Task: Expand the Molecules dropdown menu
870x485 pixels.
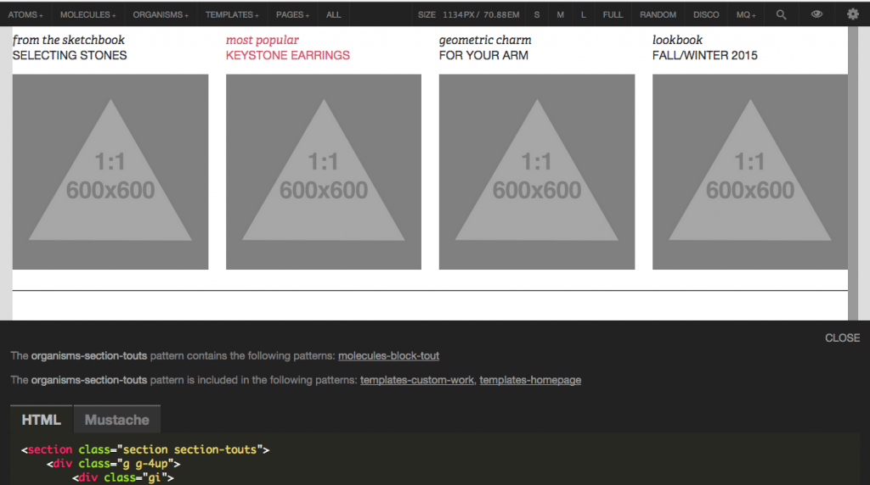Action: click(88, 14)
